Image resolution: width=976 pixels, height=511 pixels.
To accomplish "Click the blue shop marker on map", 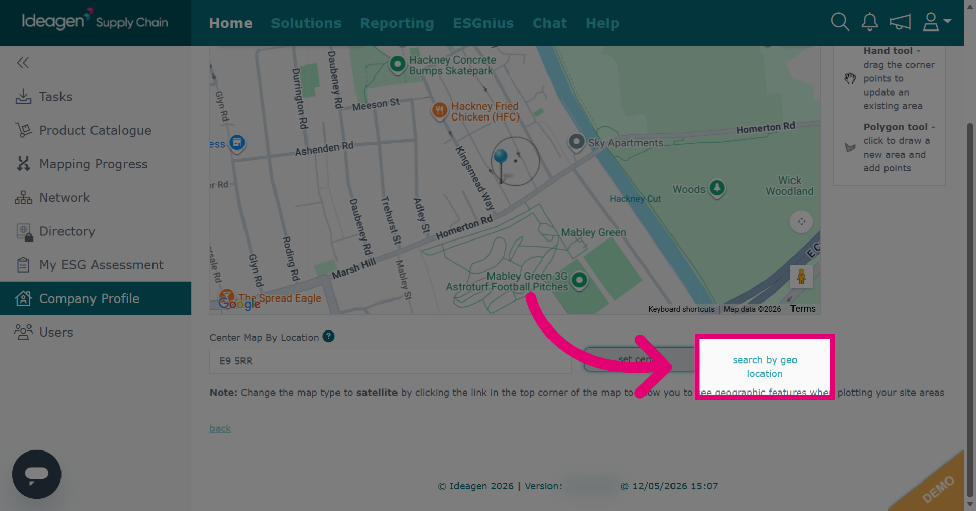I will [x=237, y=143].
